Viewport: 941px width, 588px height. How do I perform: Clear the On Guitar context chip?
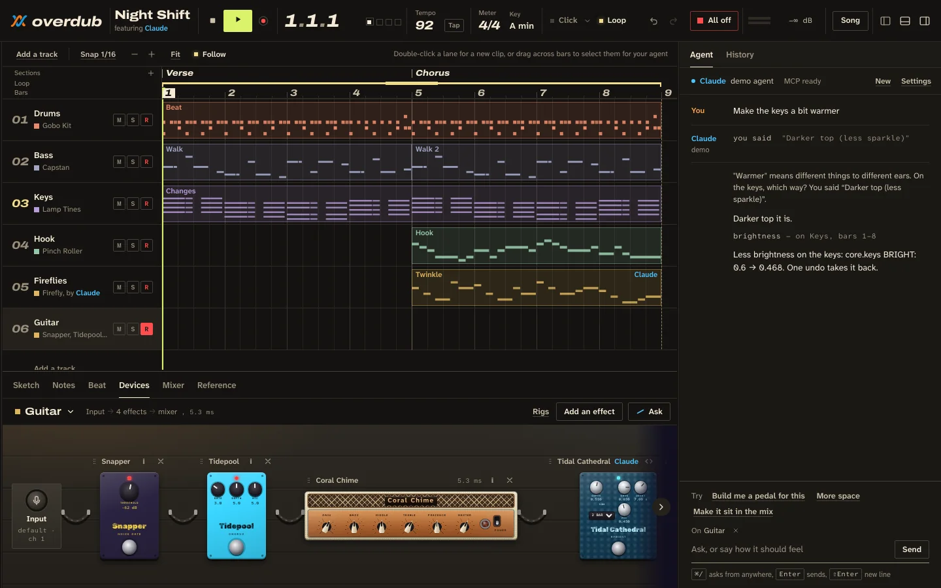tap(736, 531)
